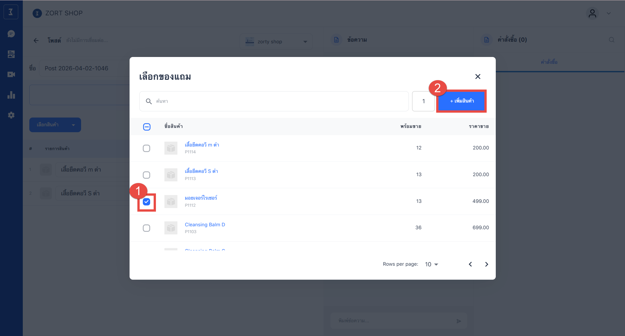Screen dimensions: 625x336
Task: Open the Rows per page dropdown
Action: [x=432, y=264]
